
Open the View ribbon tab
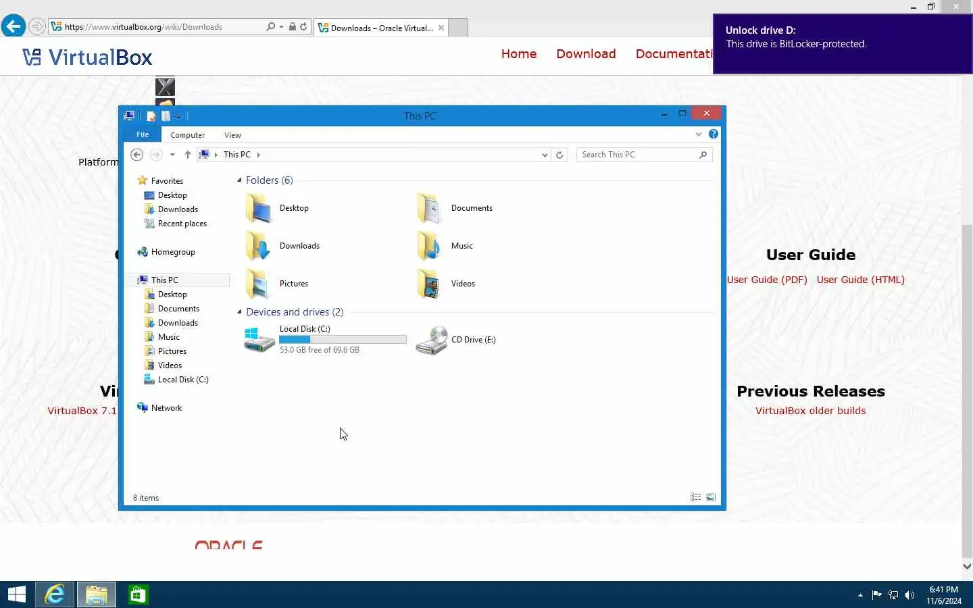coord(232,135)
